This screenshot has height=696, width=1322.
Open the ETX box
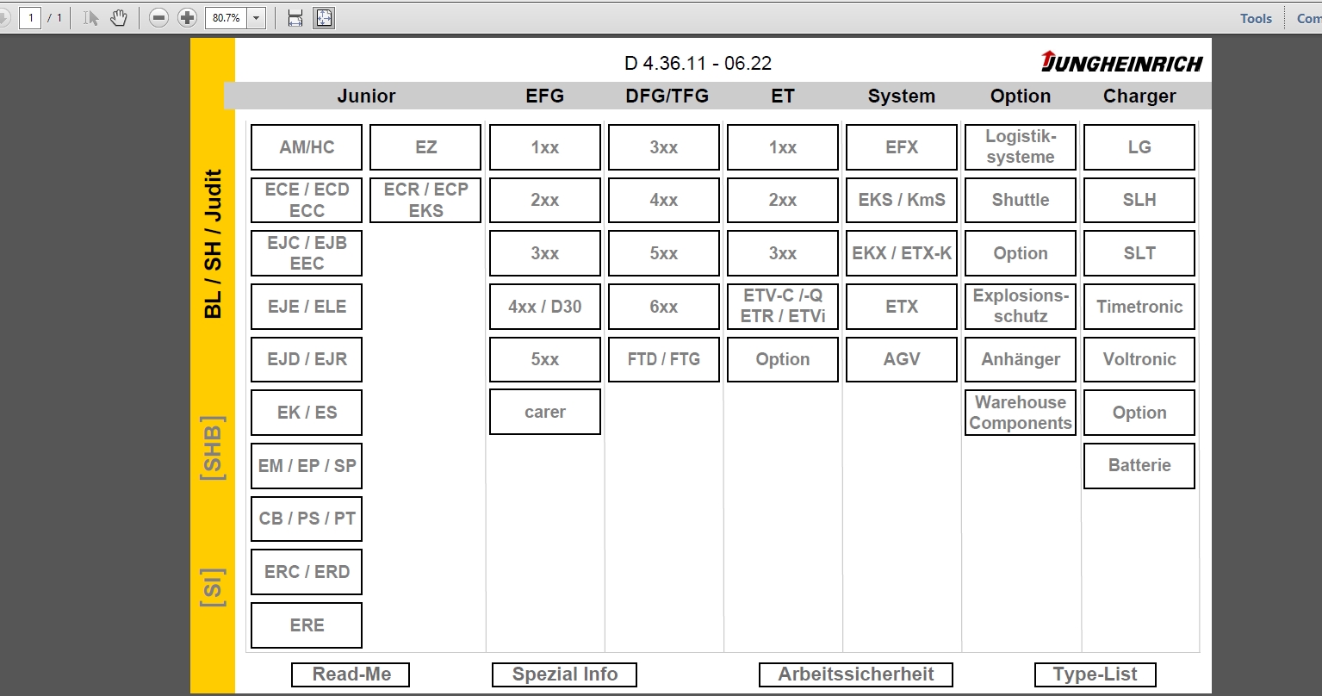tap(902, 307)
